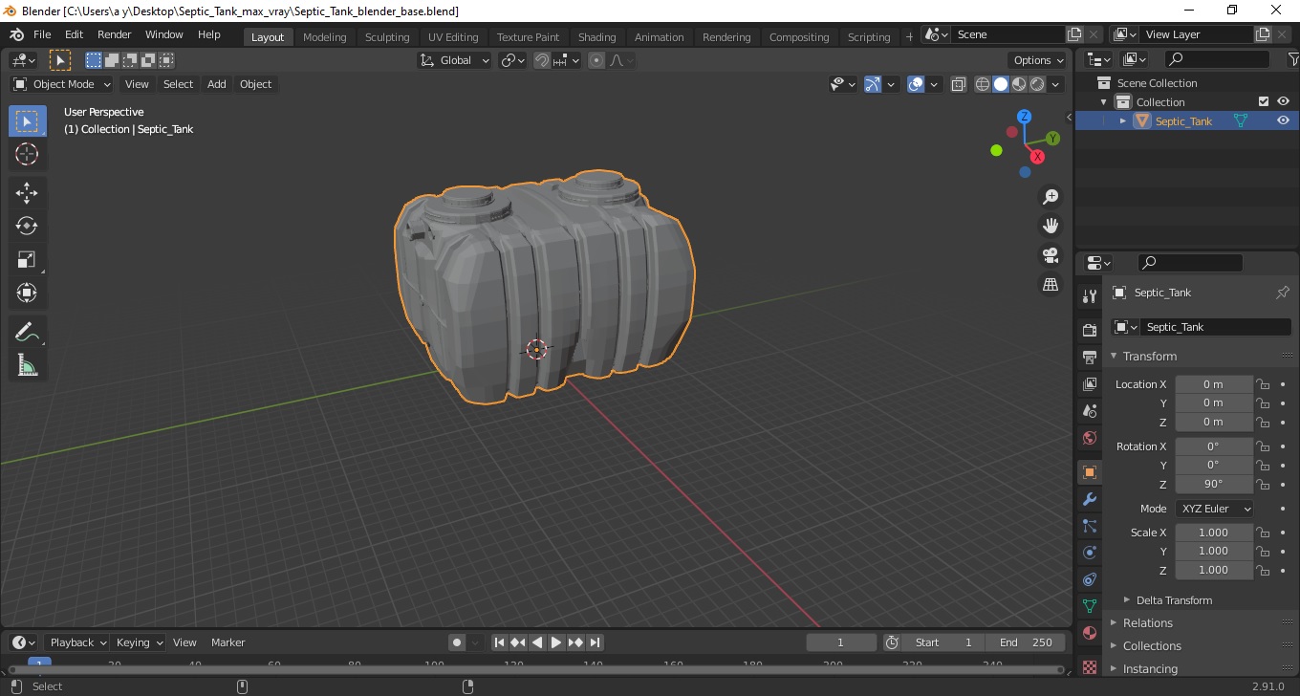The width and height of the screenshot is (1300, 696).
Task: Open the Object Constraints properties tab
Action: (1089, 579)
